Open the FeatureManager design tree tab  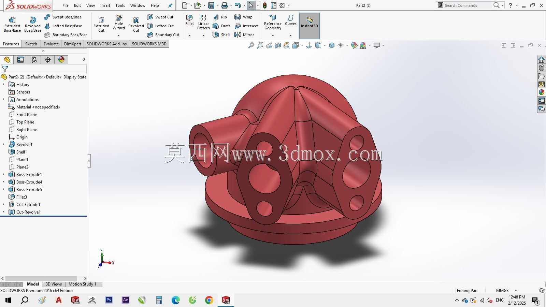7,60
